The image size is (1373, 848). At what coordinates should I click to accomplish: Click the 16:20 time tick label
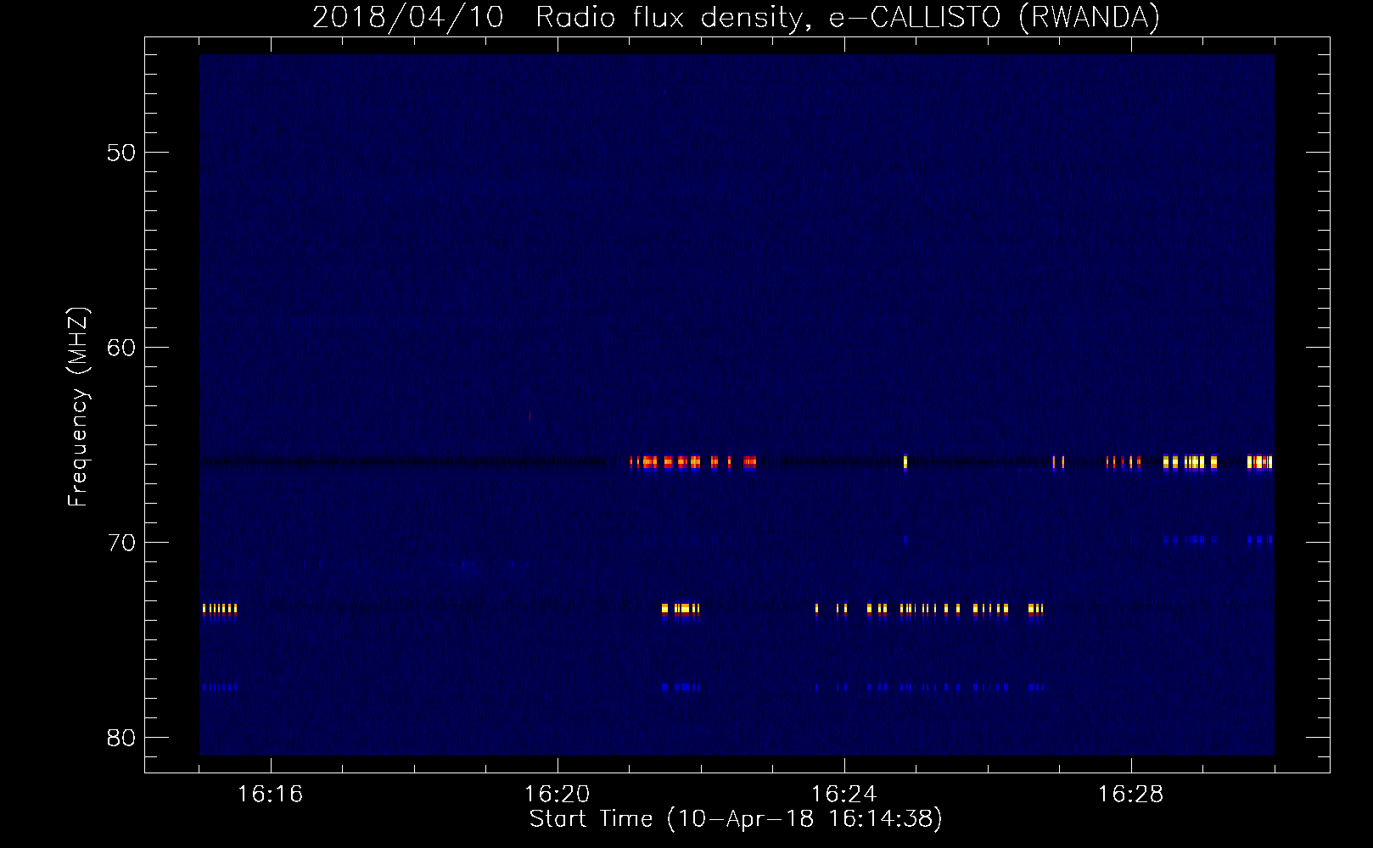(557, 795)
